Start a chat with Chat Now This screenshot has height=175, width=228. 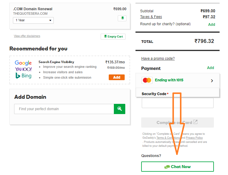click(x=178, y=167)
